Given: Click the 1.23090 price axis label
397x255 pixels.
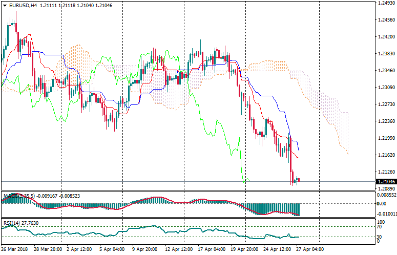Looking at the screenshot, I should pyautogui.click(x=385, y=88).
